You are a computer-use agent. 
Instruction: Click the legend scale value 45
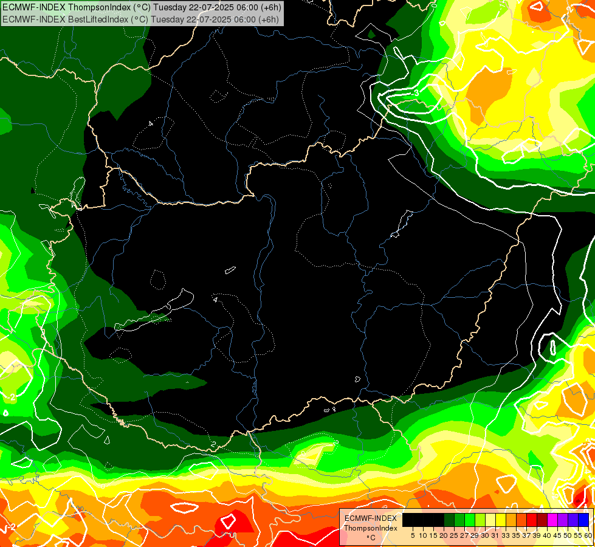[x=558, y=535]
